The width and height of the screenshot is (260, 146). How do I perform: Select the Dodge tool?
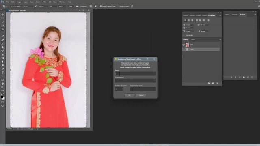click(3, 65)
